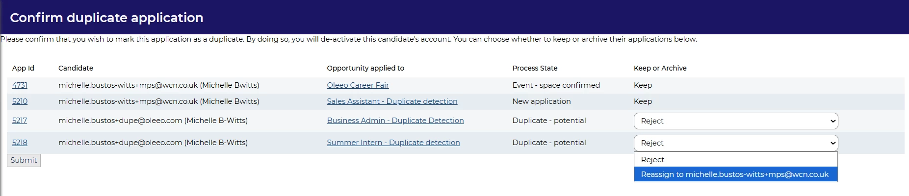Click the Opportunity applied to column header
Image resolution: width=909 pixels, height=196 pixels.
pyautogui.click(x=365, y=68)
